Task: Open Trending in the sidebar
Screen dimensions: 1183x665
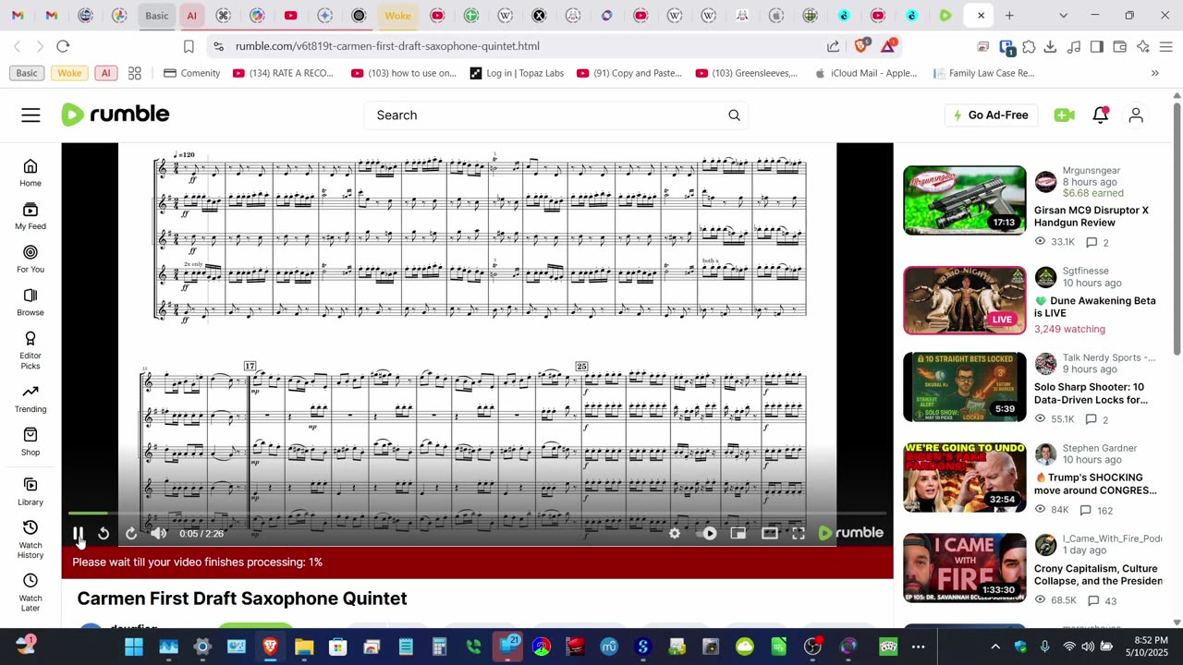Action: click(x=30, y=399)
